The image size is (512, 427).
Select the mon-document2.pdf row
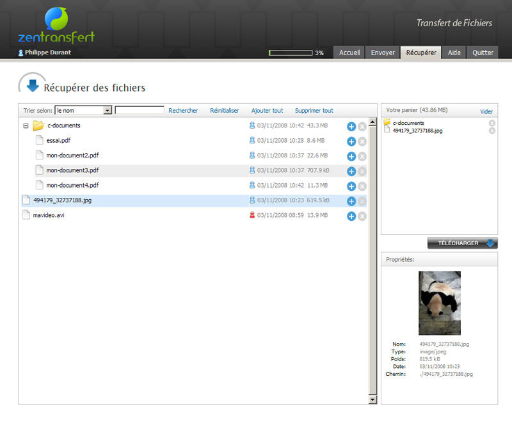(x=200, y=156)
